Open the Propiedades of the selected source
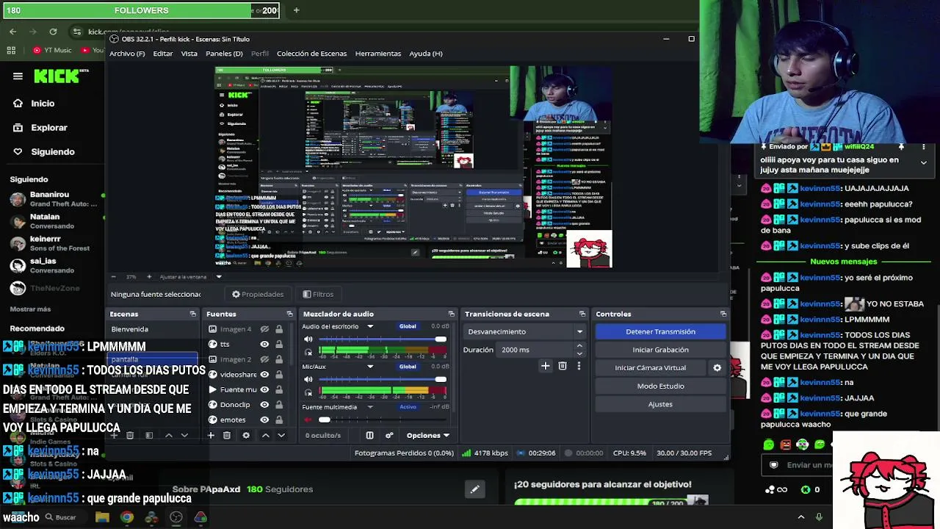Viewport: 940px width, 529px height. (258, 295)
